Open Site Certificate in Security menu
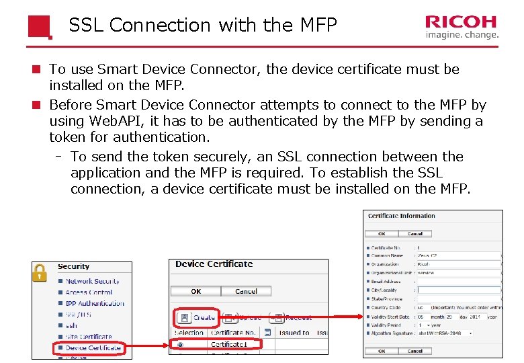 tap(89, 336)
